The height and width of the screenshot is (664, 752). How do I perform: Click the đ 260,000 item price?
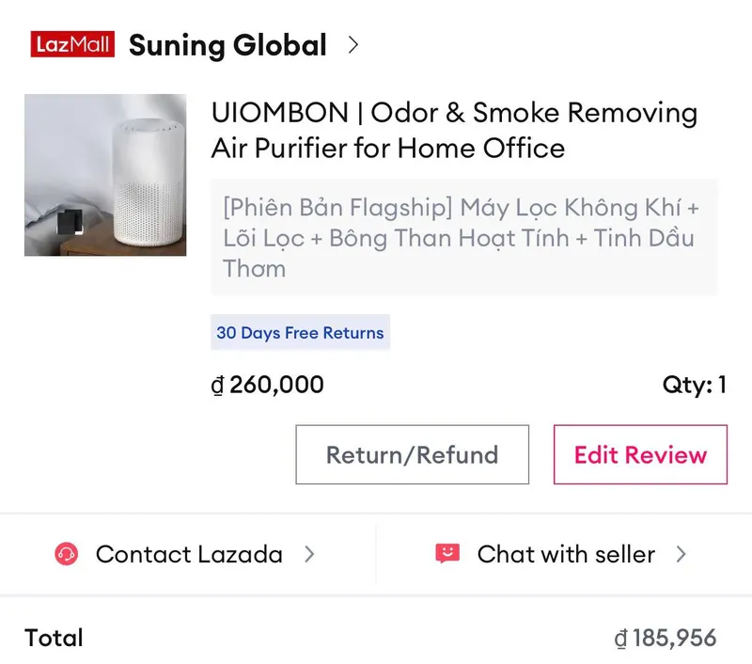click(268, 385)
